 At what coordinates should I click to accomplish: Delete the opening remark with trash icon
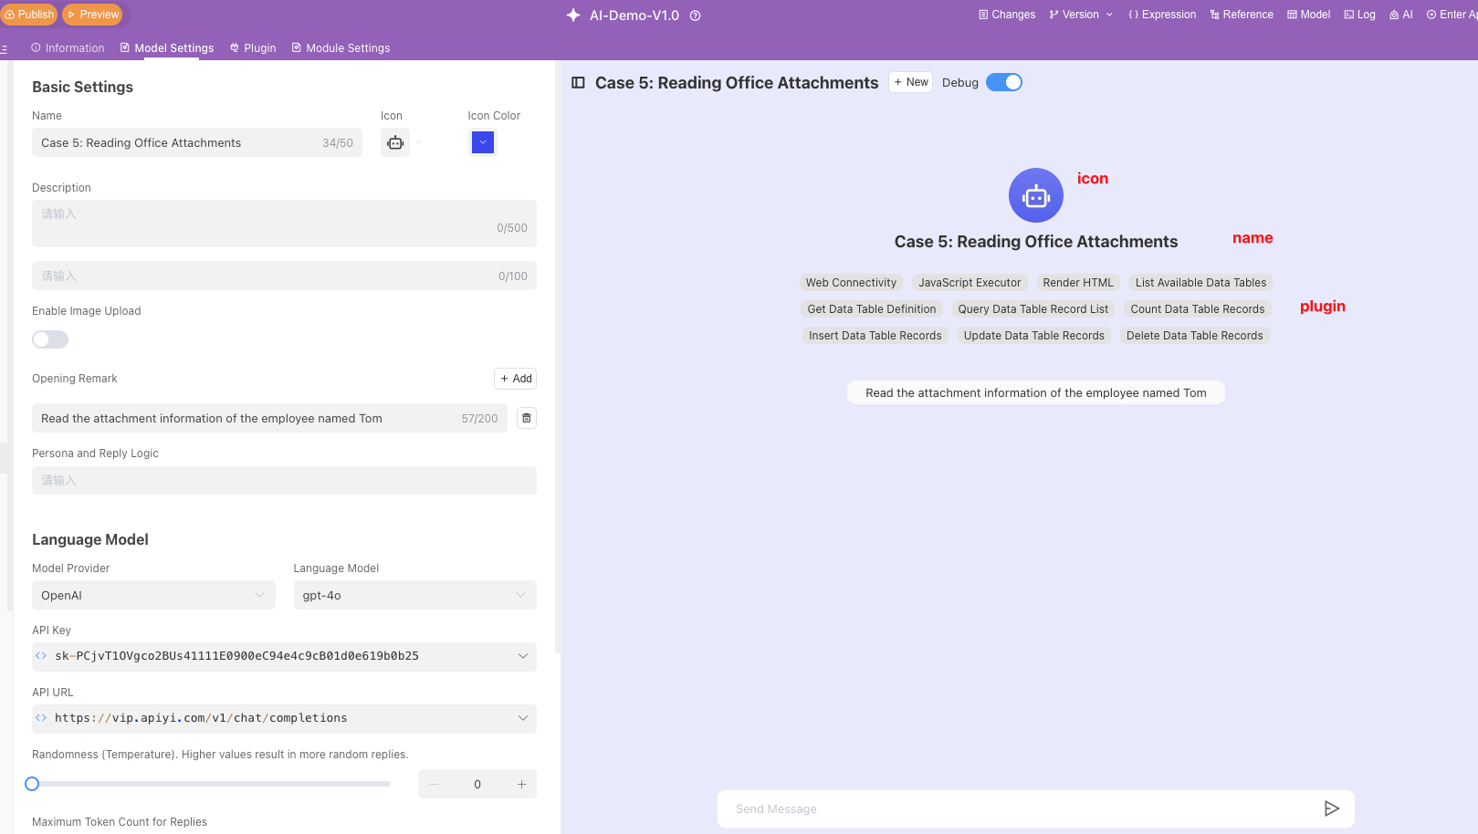[x=527, y=418]
